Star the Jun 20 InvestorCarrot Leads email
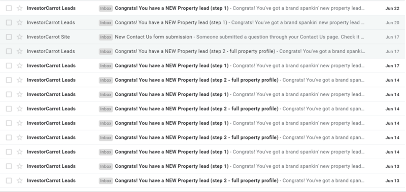The image size is (406, 192). point(20,22)
